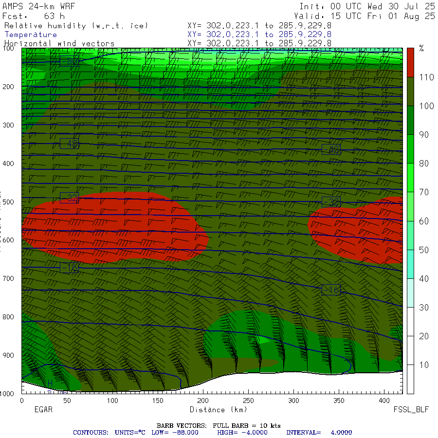Select the colorbar '70' tick label
The width and height of the screenshot is (438, 438).
[424, 192]
